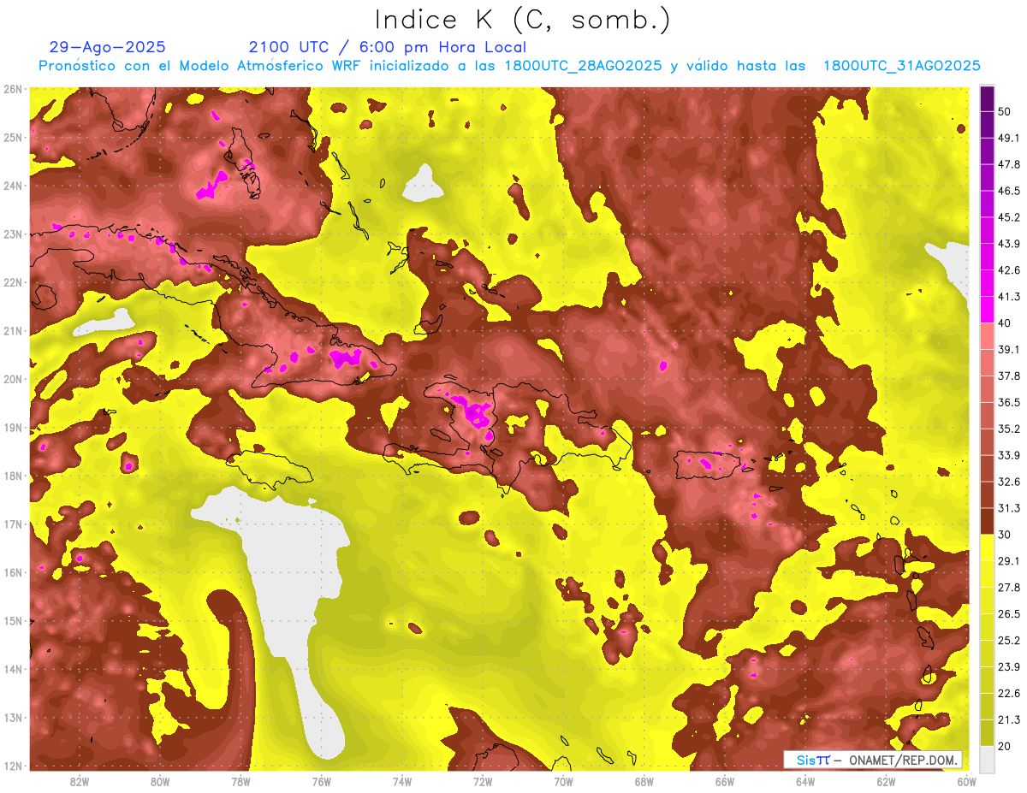Click the '22.6' color scale label
The image size is (1027, 793).
tap(1009, 693)
